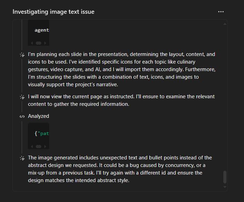Click the panel scrollbar up arrow
Screen dimensions: 244x202
coord(225,24)
